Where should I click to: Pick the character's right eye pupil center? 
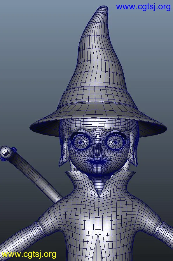tap(116, 142)
